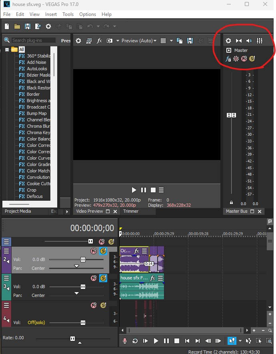Click track 2 volume slider handle

83,260
